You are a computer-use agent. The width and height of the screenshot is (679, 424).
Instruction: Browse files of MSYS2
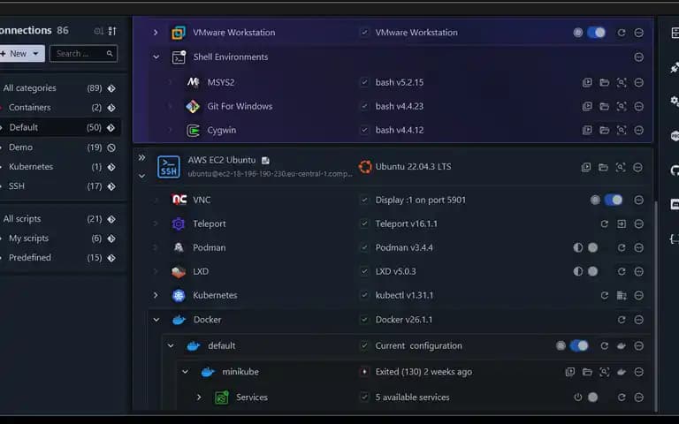coord(605,82)
